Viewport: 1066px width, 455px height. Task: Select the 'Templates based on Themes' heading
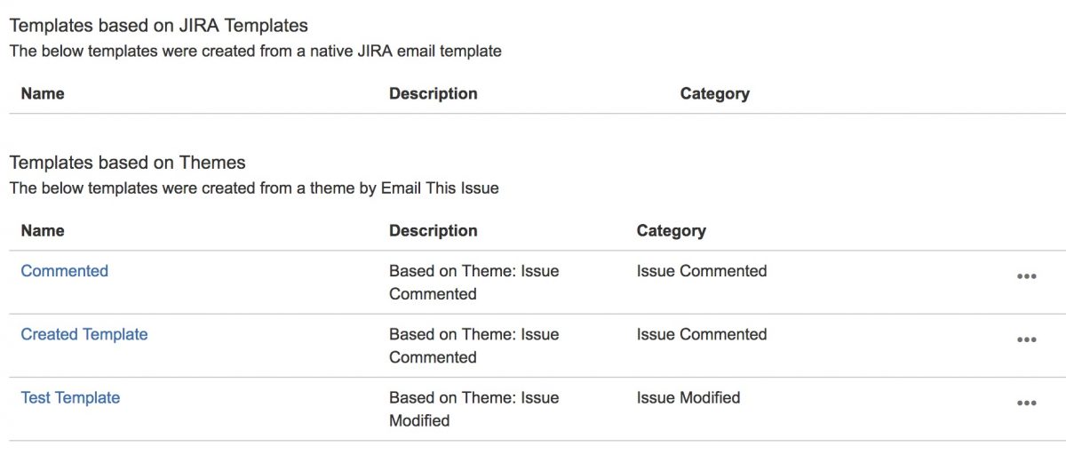127,163
